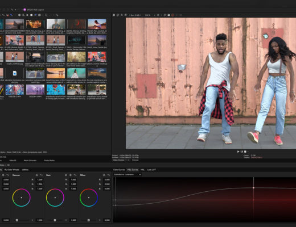Click the red remove media icon
The width and height of the screenshot is (296, 227).
click(7, 15)
